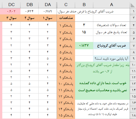Screen dimensions: 136x119
Task: Click the question آیا پایایی مورد تایید است؟
Action: click(111, 59)
